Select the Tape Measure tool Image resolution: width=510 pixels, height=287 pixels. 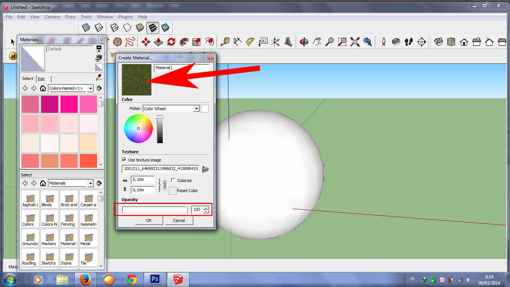(225, 42)
